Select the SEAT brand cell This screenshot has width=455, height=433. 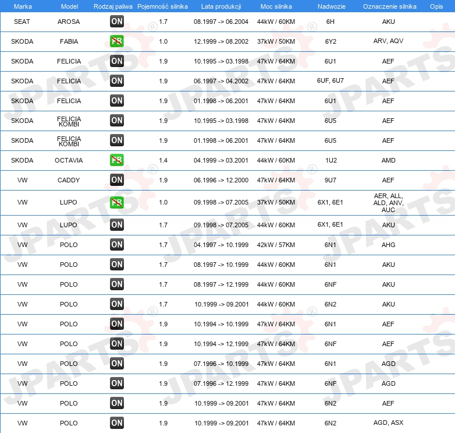click(22, 22)
